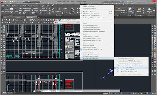Open the Bemaßung dimension tool
The height and width of the screenshot is (95, 157).
click(x=58, y=10)
